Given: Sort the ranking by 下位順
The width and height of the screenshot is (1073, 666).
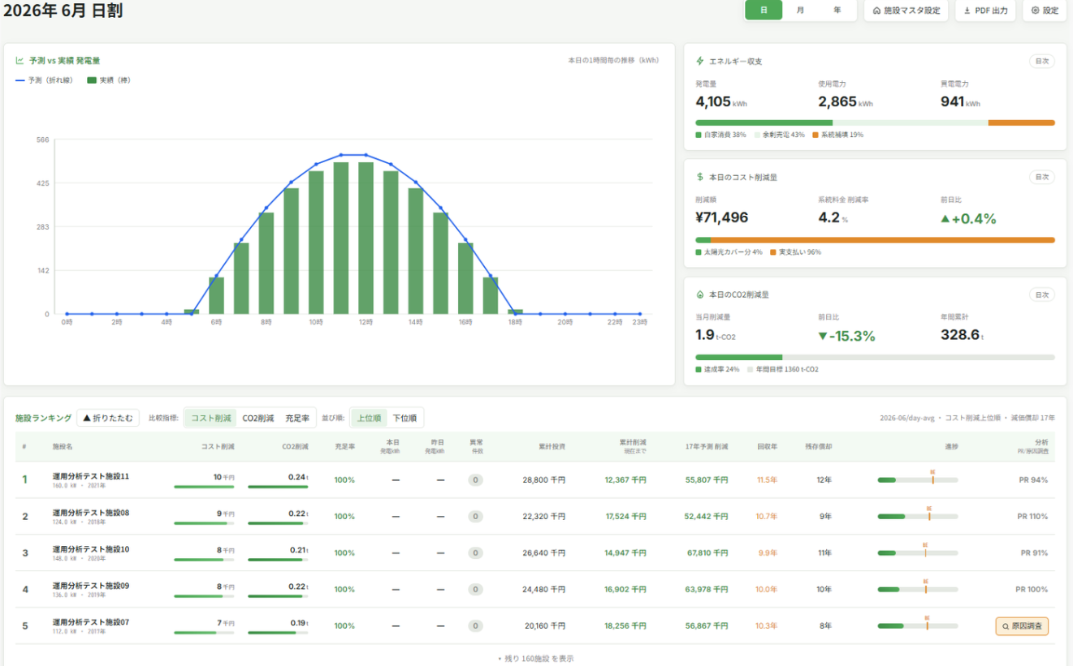Looking at the screenshot, I should 405,419.
